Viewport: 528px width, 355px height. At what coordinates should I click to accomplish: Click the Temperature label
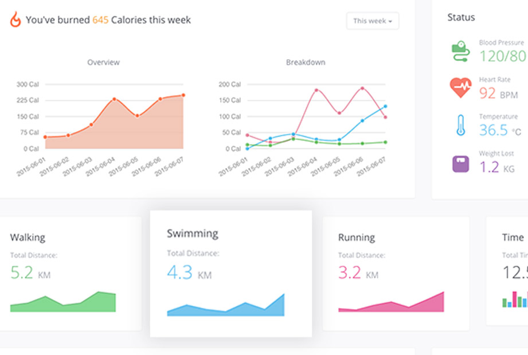coord(498,116)
